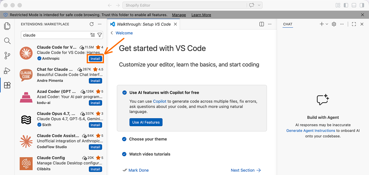Open the extension filter funnel menu

[100, 35]
